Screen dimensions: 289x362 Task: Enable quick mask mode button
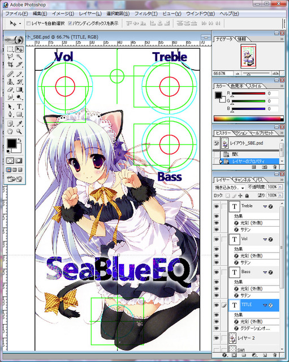pos(19,160)
